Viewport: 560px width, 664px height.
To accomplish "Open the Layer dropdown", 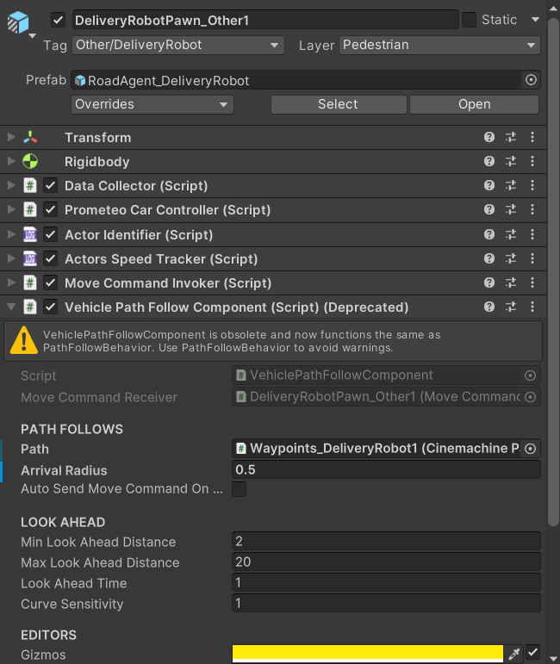I will 439,45.
